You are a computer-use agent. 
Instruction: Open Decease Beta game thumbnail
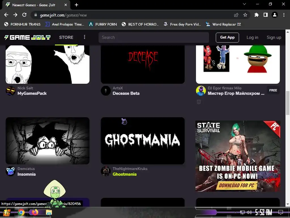[x=143, y=64]
